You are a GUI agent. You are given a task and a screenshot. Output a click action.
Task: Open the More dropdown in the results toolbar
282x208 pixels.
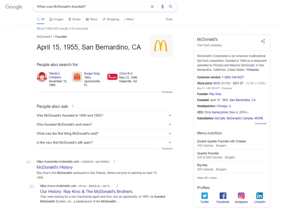click(129, 19)
